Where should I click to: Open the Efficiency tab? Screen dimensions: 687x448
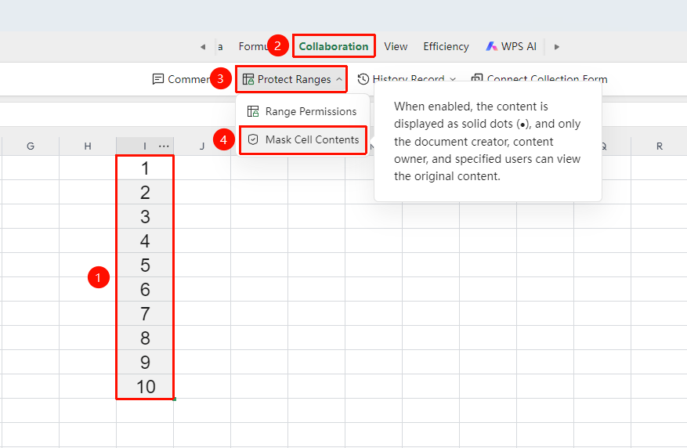click(x=446, y=46)
